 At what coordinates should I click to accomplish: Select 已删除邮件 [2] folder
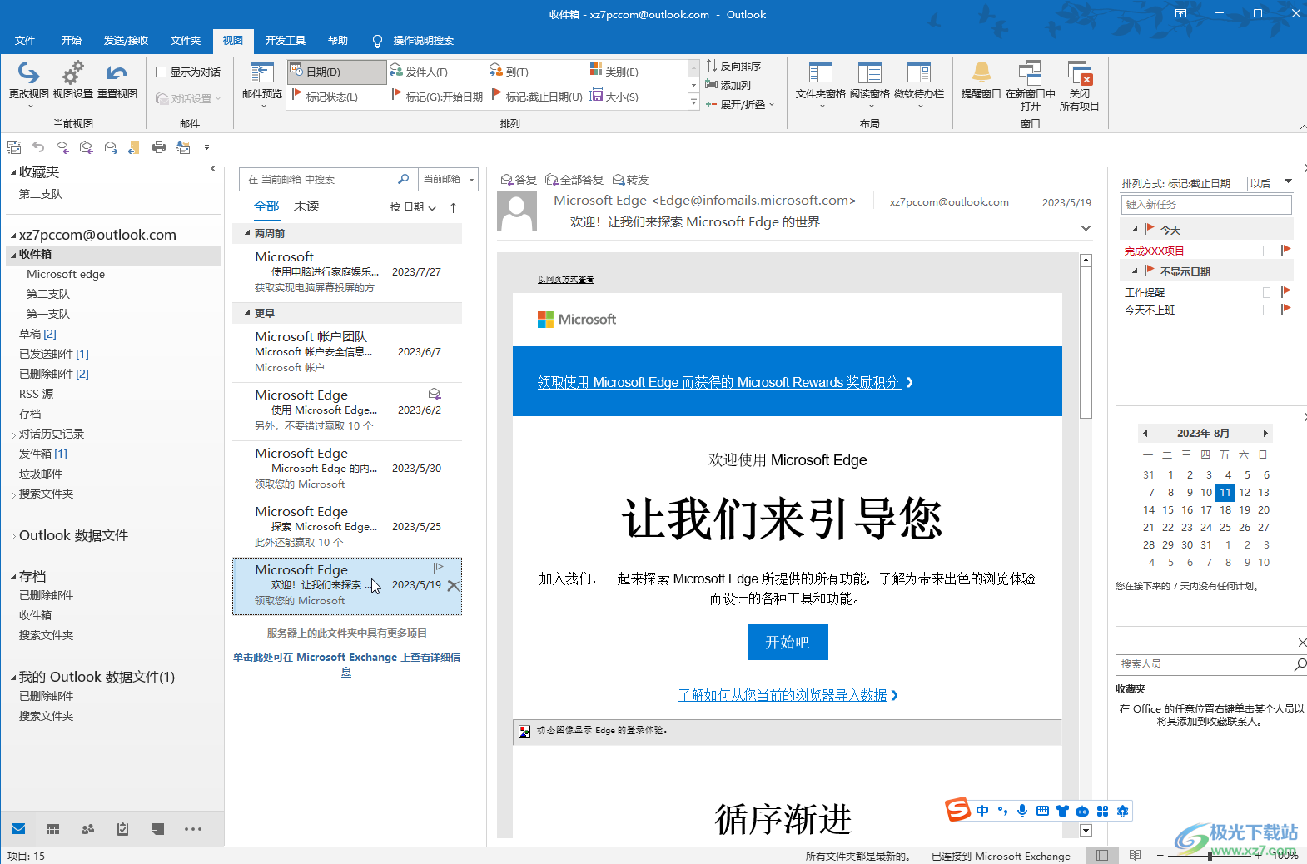(x=54, y=374)
